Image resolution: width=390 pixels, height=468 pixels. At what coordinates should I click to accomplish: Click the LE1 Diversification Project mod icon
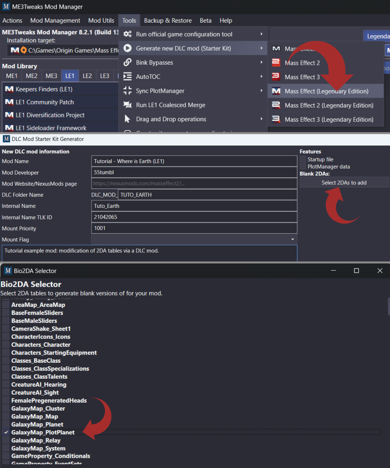click(9, 115)
